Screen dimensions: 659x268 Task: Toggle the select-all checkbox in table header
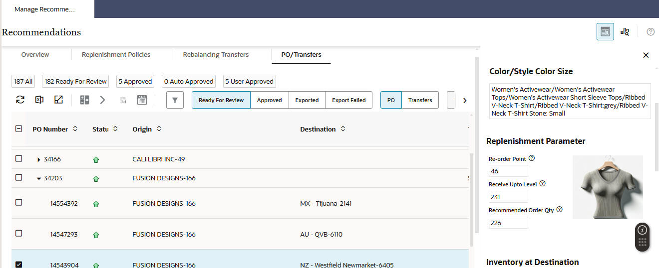click(x=18, y=129)
